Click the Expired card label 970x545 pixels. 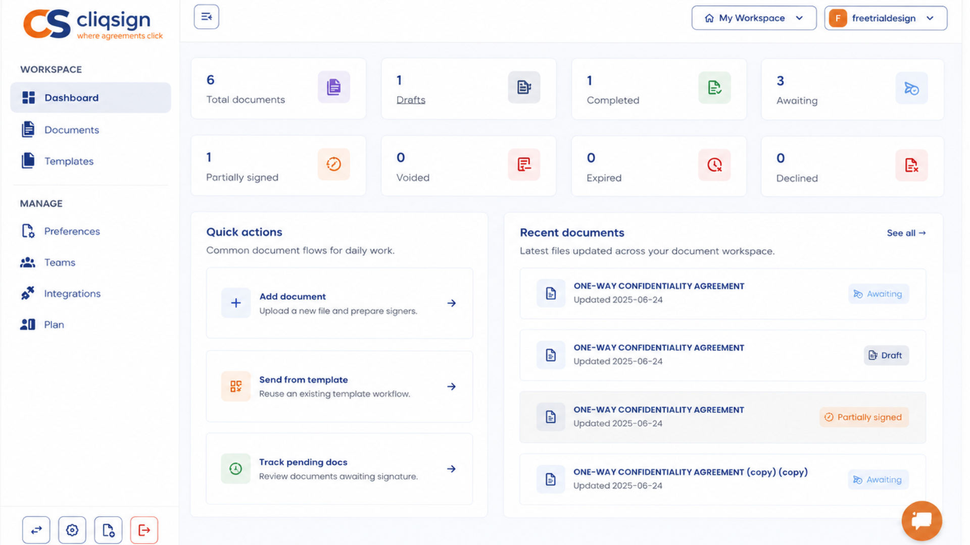coord(604,178)
